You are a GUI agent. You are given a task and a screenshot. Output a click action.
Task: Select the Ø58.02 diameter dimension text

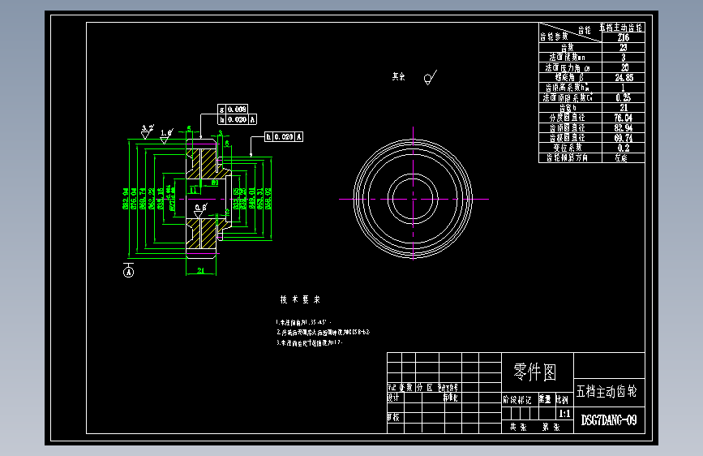coord(268,198)
